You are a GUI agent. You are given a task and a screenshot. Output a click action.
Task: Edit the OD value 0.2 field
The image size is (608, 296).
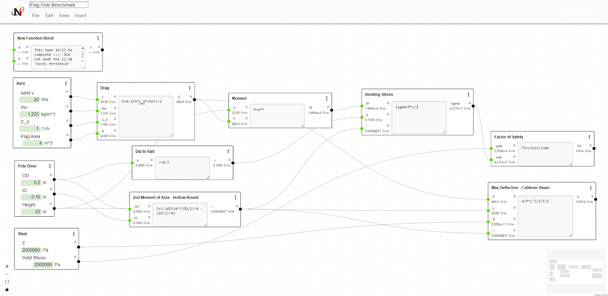point(31,182)
